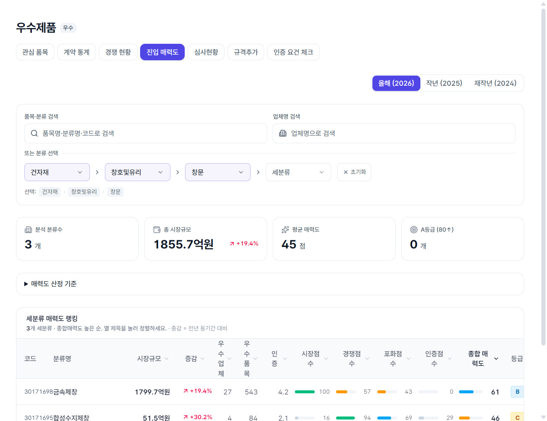This screenshot has width=547, height=421.
Task: Expand the 매력도 산정 기준 section
Action: pyautogui.click(x=270, y=284)
